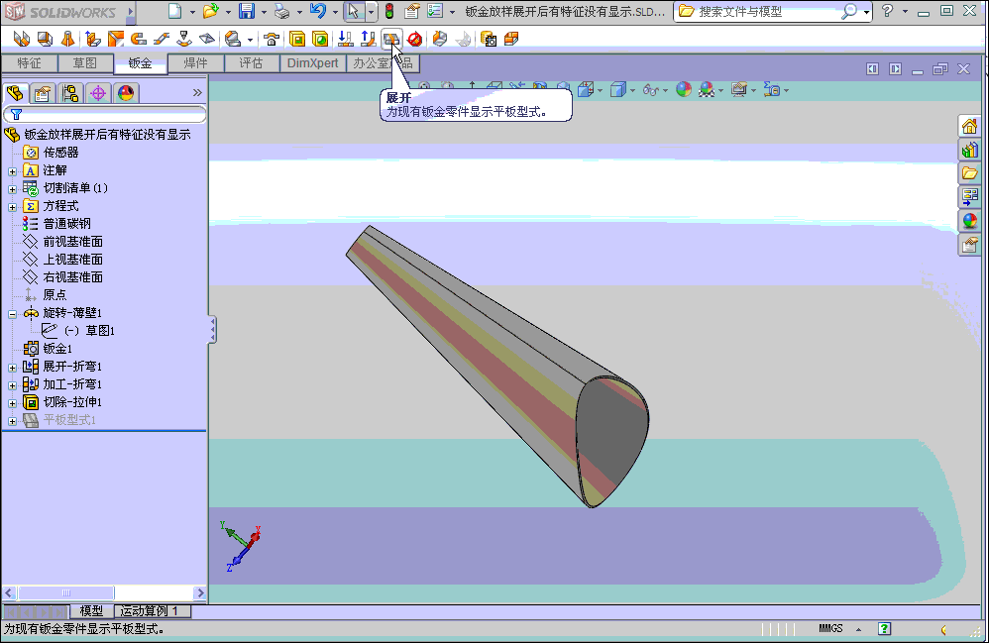Open the DimXpertManager crosshair tab
This screenshot has width=989, height=643.
coord(98,93)
